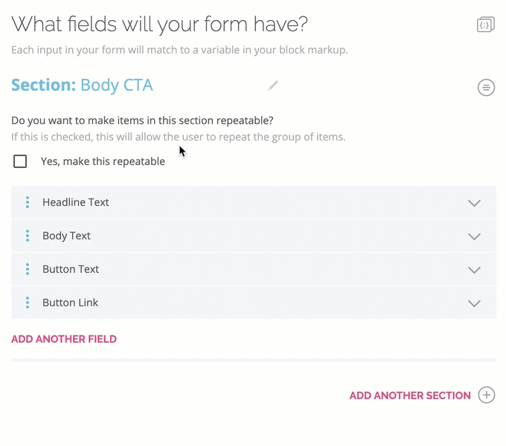The height and width of the screenshot is (446, 506).
Task: Open the section options circle menu icon
Action: (486, 88)
